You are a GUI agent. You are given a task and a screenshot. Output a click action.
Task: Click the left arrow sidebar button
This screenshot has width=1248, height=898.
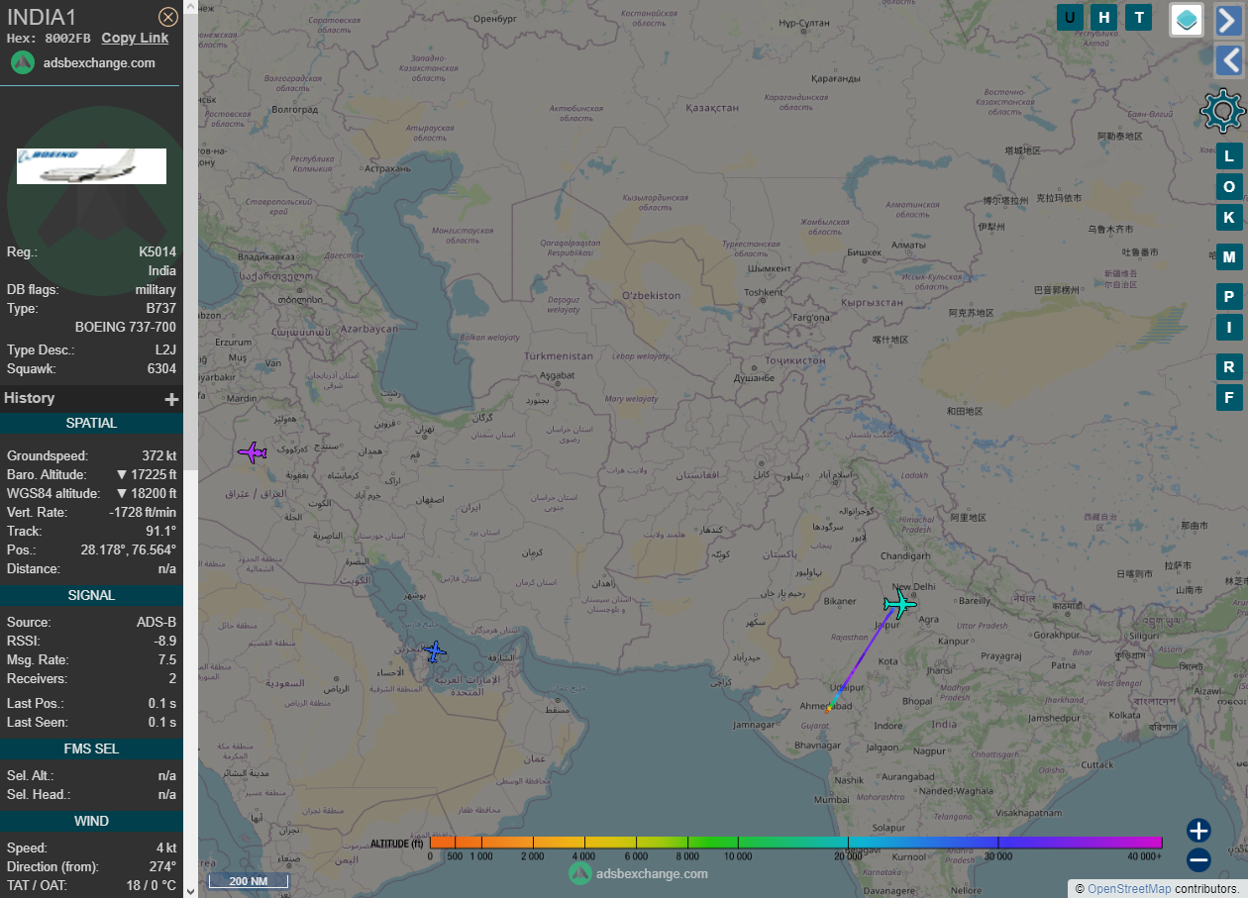pyautogui.click(x=1228, y=60)
